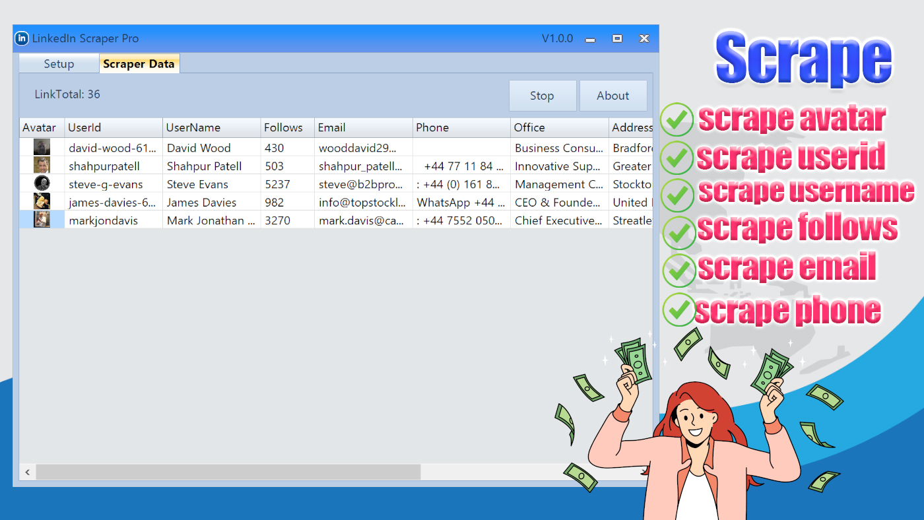The height and width of the screenshot is (520, 924).
Task: Select the markjondavis user ID cell
Action: [x=114, y=220]
